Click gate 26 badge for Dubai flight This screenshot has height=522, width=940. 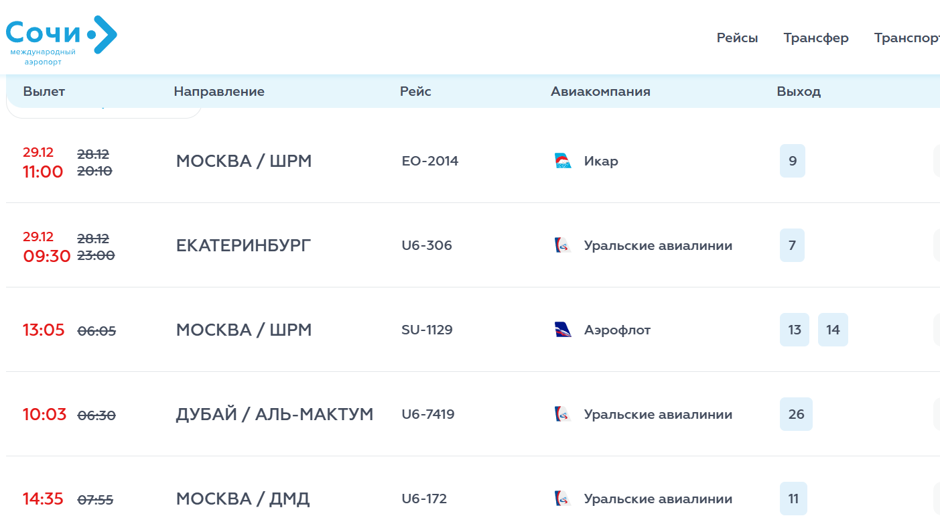tap(796, 415)
